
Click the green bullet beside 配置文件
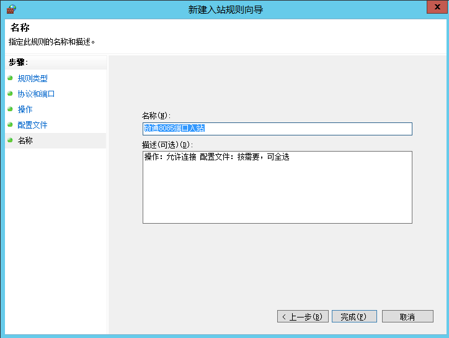11,125
